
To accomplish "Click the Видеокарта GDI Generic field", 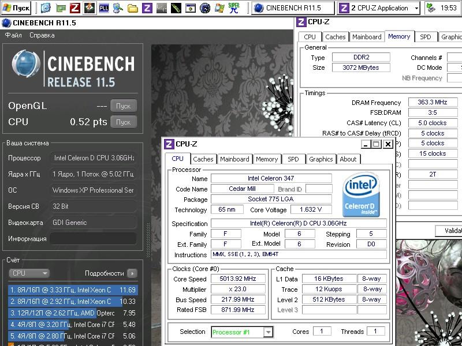I will (93, 223).
